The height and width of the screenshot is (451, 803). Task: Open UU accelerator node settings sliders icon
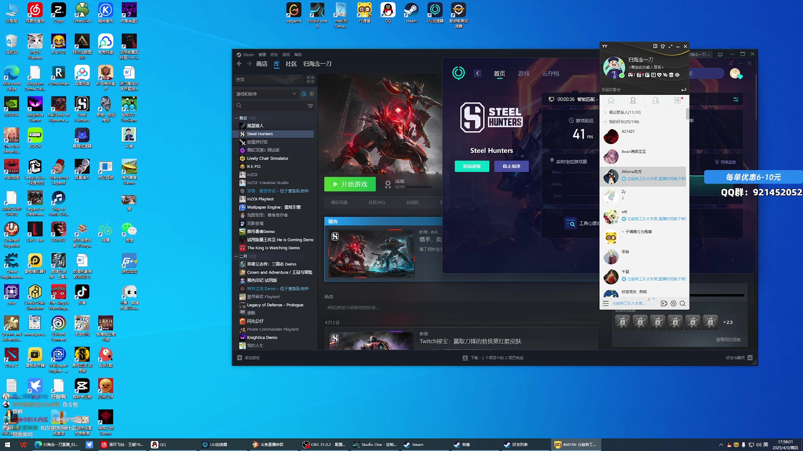(x=736, y=99)
